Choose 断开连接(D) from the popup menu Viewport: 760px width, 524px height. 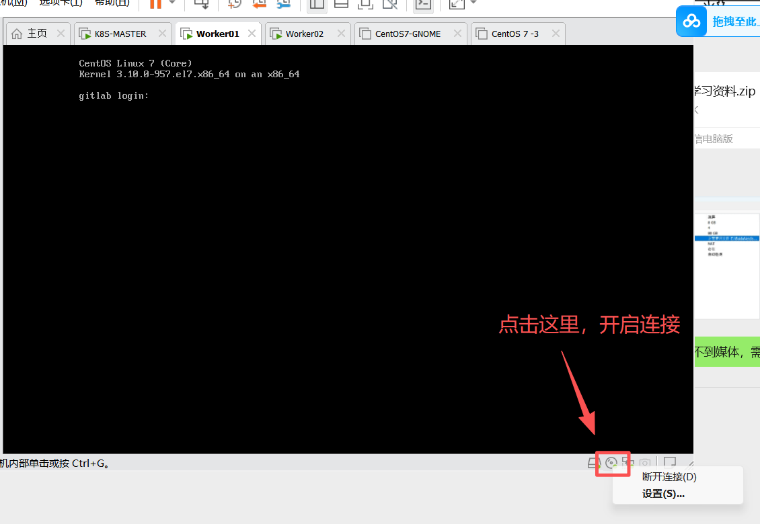click(x=669, y=477)
